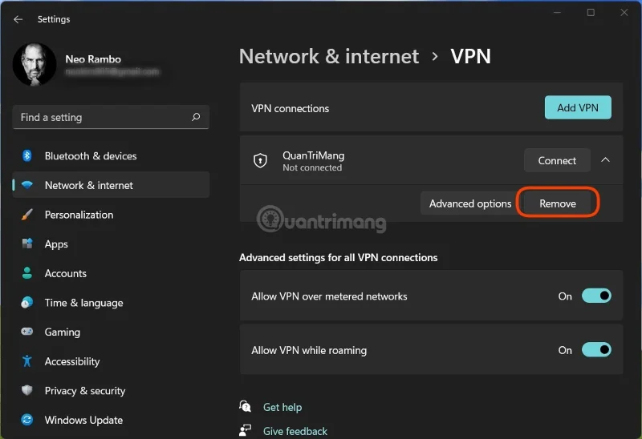This screenshot has height=439, width=642.
Task: Toggle Allow VPN while roaming
Action: click(596, 350)
